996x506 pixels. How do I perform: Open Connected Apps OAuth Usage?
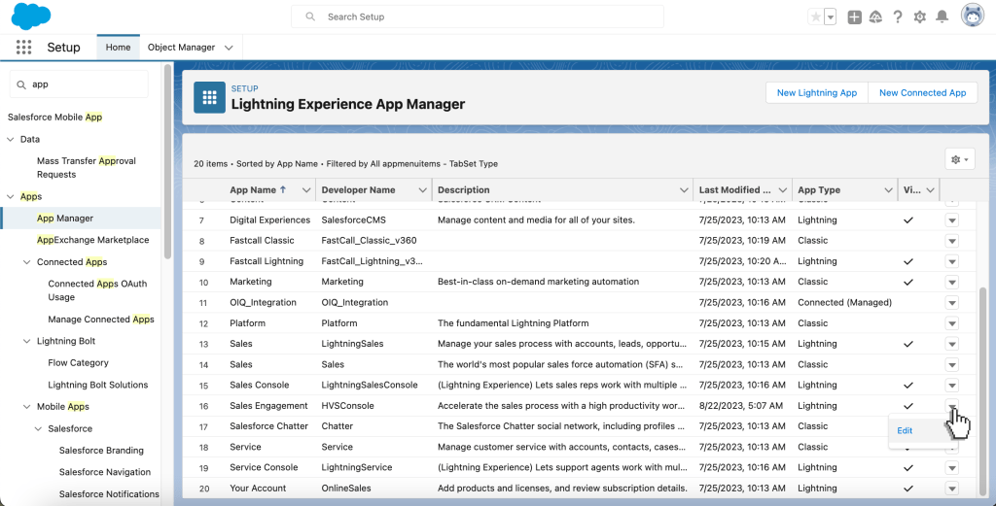[x=97, y=290]
